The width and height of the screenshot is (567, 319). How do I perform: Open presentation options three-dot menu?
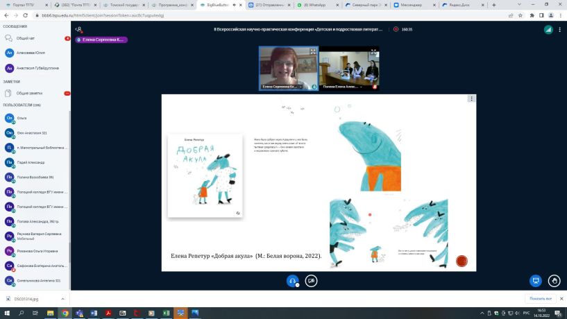coord(471,98)
